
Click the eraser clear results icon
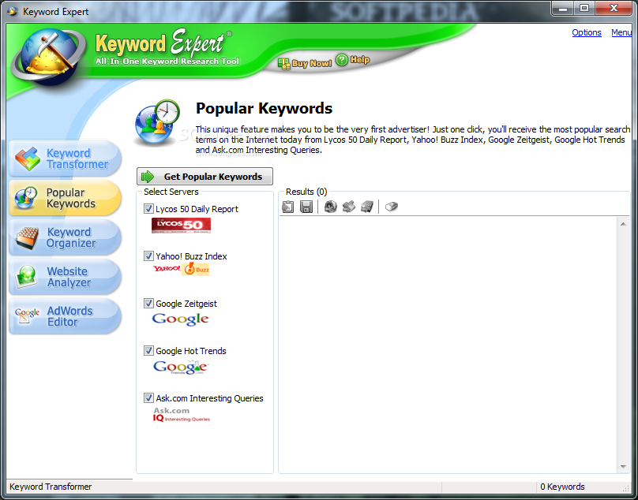click(391, 207)
